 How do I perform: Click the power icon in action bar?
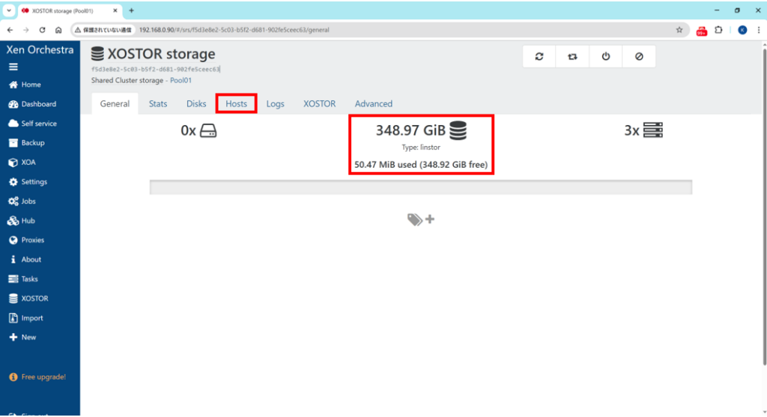(x=606, y=57)
